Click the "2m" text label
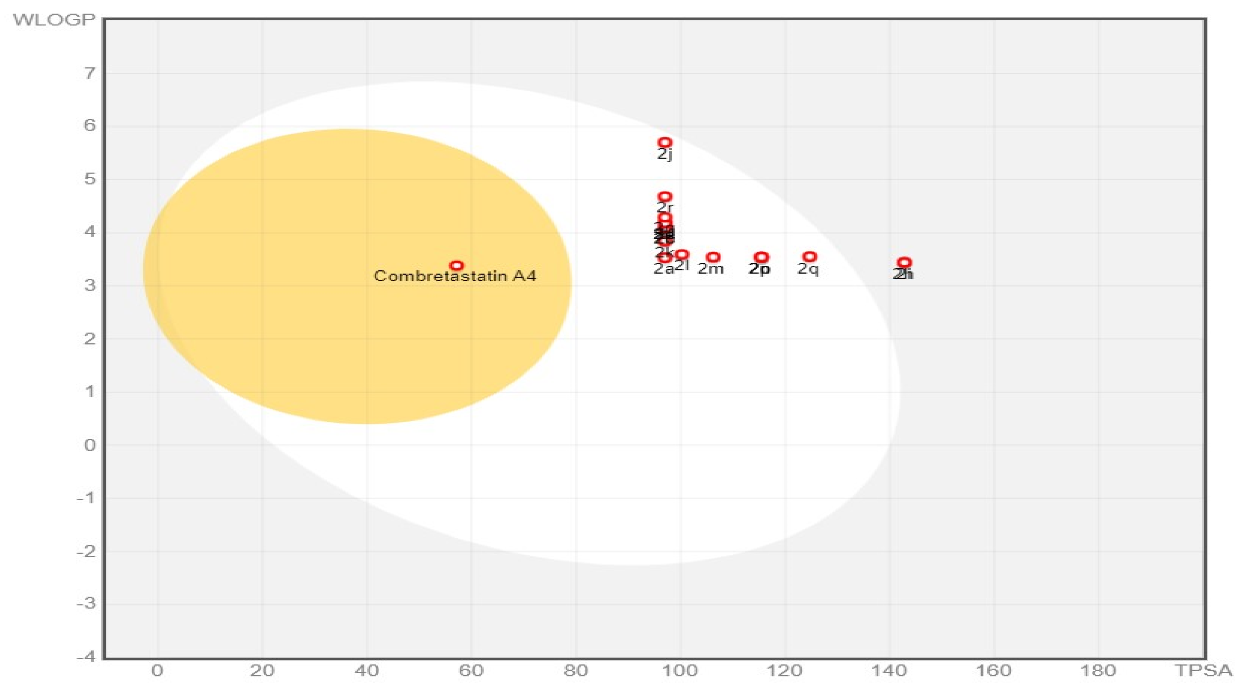This screenshot has width=1246, height=694. [x=710, y=268]
